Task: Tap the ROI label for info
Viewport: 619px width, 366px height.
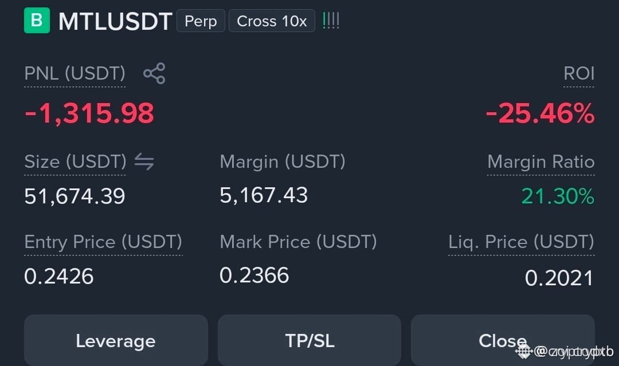Action: click(579, 74)
